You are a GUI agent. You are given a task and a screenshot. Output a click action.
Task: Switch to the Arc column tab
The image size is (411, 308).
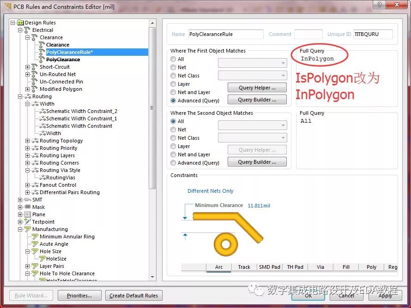[x=219, y=267]
